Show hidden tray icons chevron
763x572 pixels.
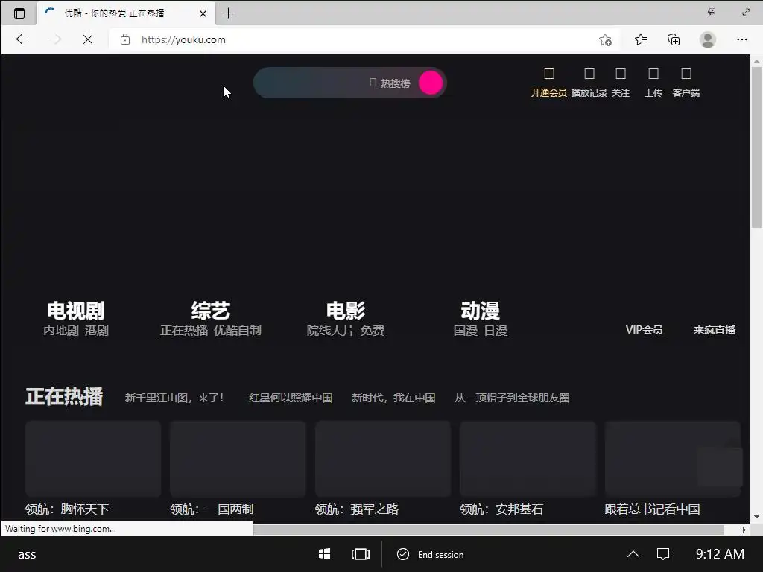633,554
